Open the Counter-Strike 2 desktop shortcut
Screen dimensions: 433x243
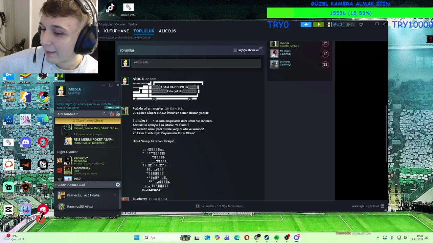coord(26,100)
